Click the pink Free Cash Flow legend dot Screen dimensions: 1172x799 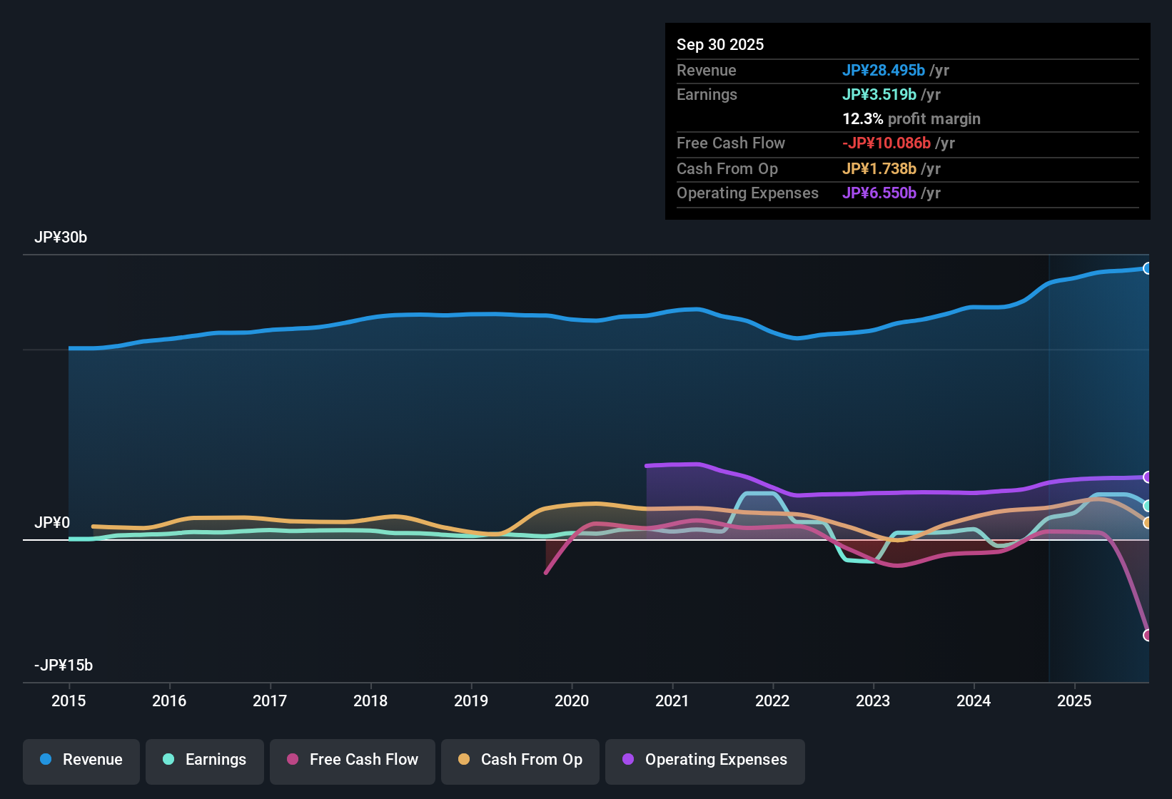(291, 760)
